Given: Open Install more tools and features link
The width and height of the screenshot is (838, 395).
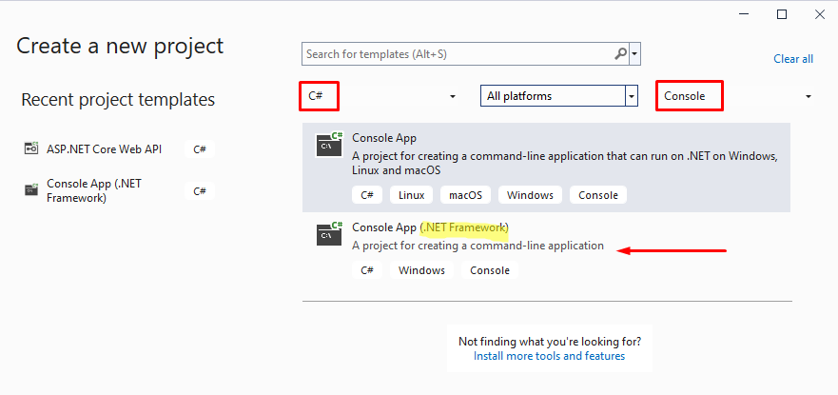Looking at the screenshot, I should point(549,356).
